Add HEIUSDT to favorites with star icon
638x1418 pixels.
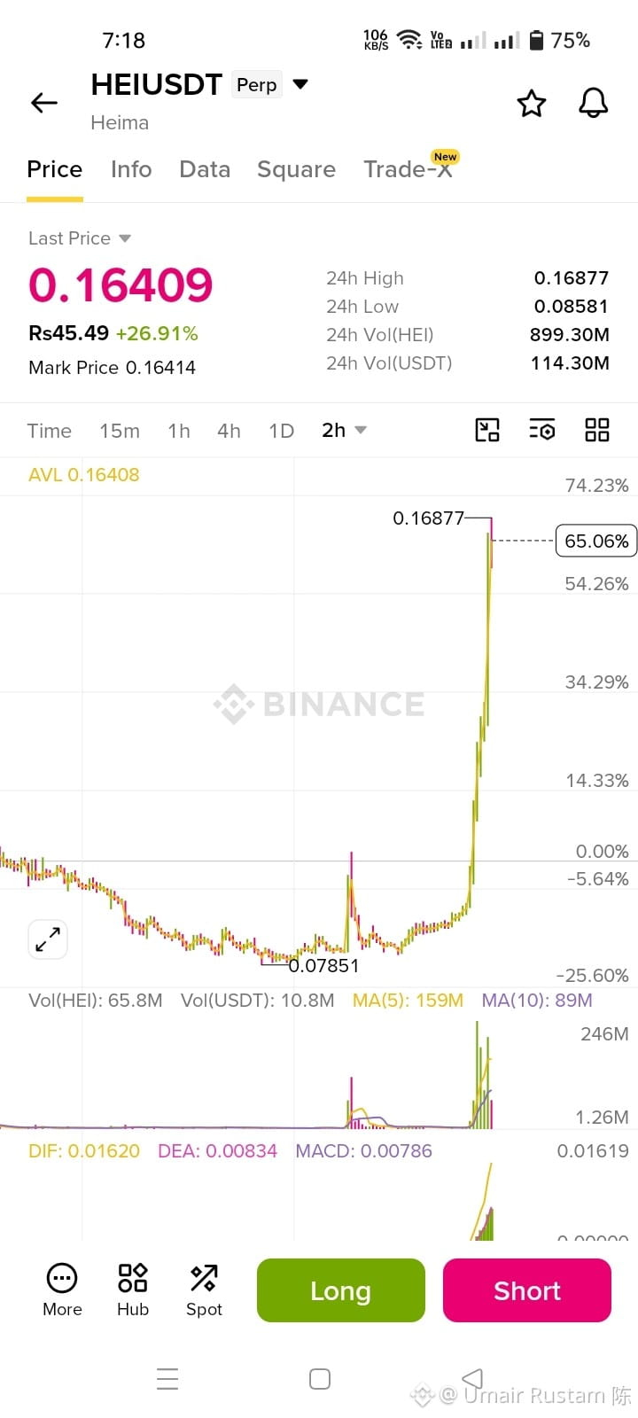coord(532,103)
